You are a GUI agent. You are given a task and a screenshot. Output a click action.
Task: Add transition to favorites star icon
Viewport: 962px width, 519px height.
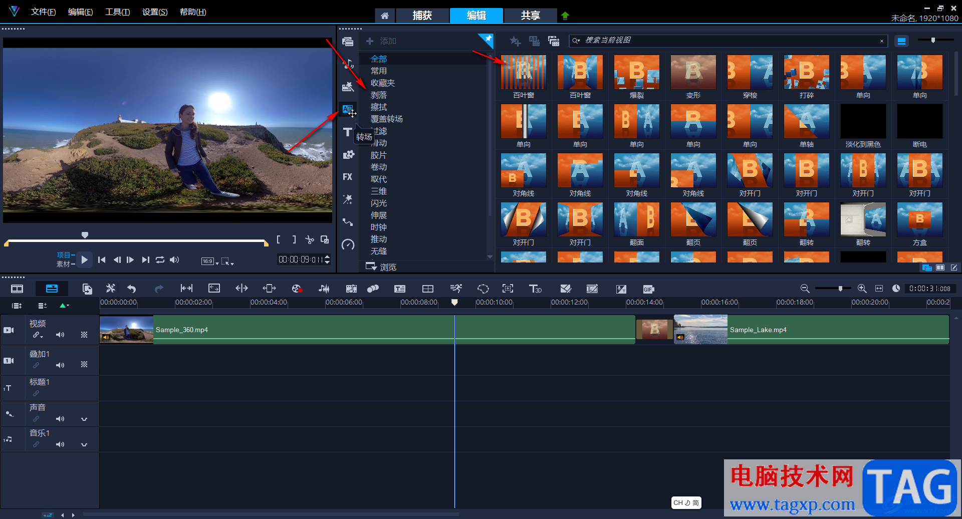click(x=515, y=41)
